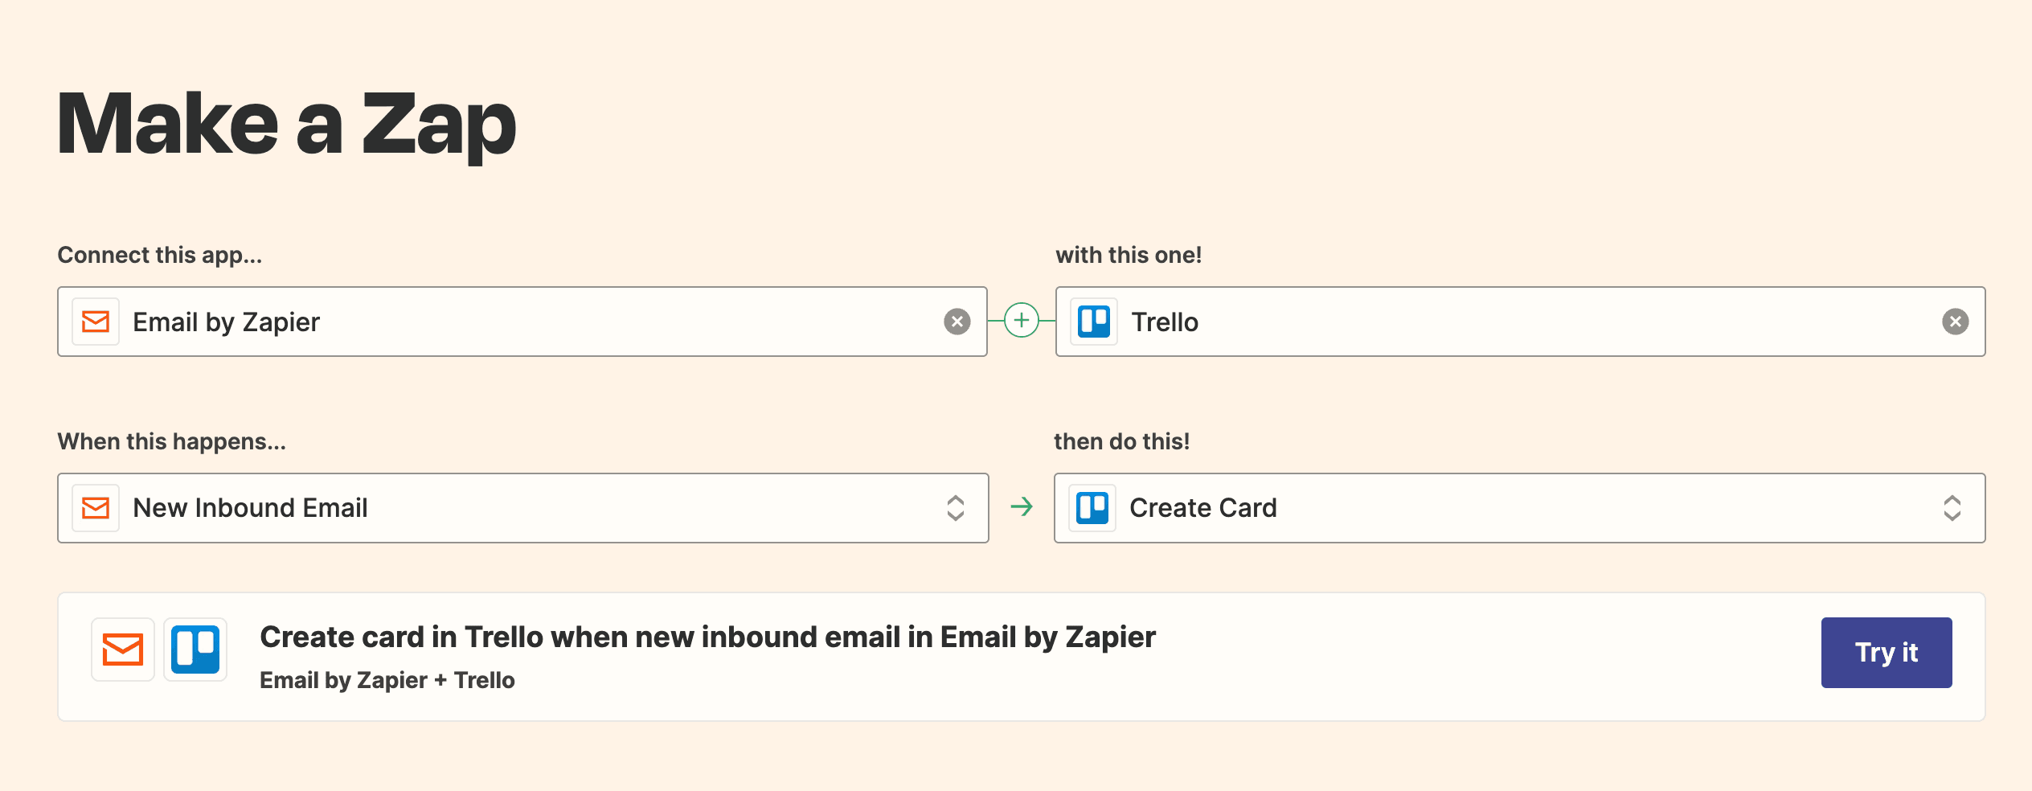Open the "Create card in Trello" Zap title
Screen dimensions: 2032x791
pos(707,637)
